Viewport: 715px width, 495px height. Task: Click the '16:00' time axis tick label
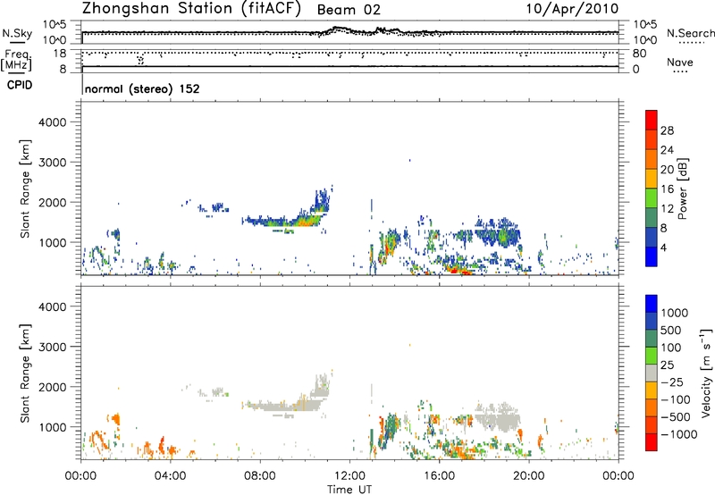(439, 476)
